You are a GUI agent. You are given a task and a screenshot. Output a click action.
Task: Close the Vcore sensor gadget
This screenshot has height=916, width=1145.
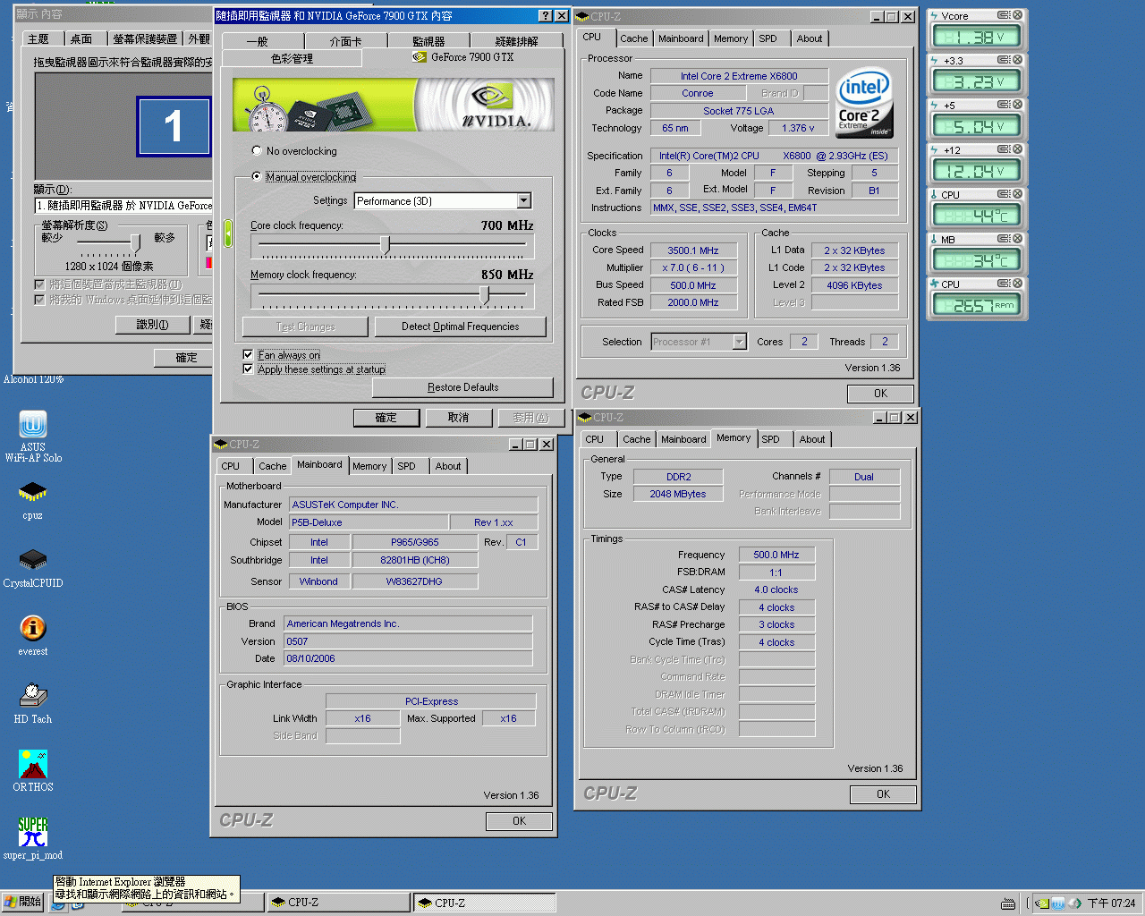tap(1017, 15)
